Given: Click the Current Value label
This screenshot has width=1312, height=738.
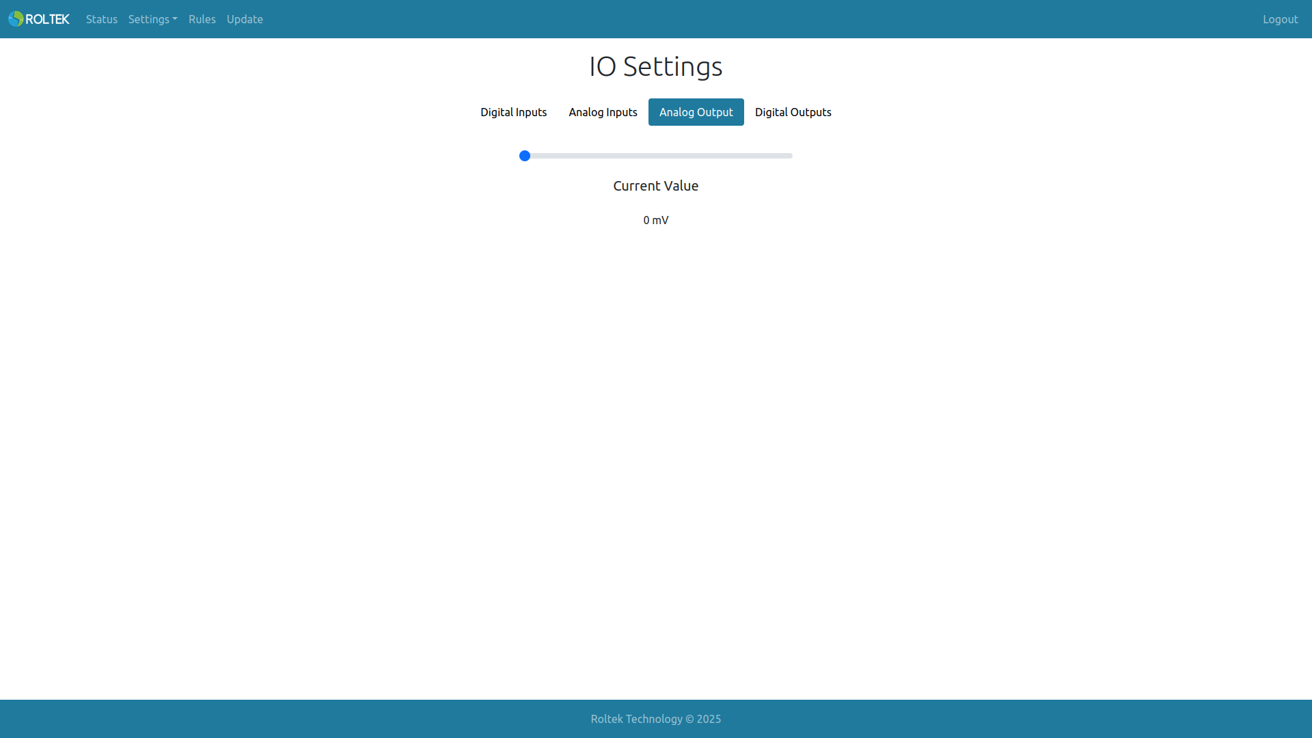Looking at the screenshot, I should (656, 186).
